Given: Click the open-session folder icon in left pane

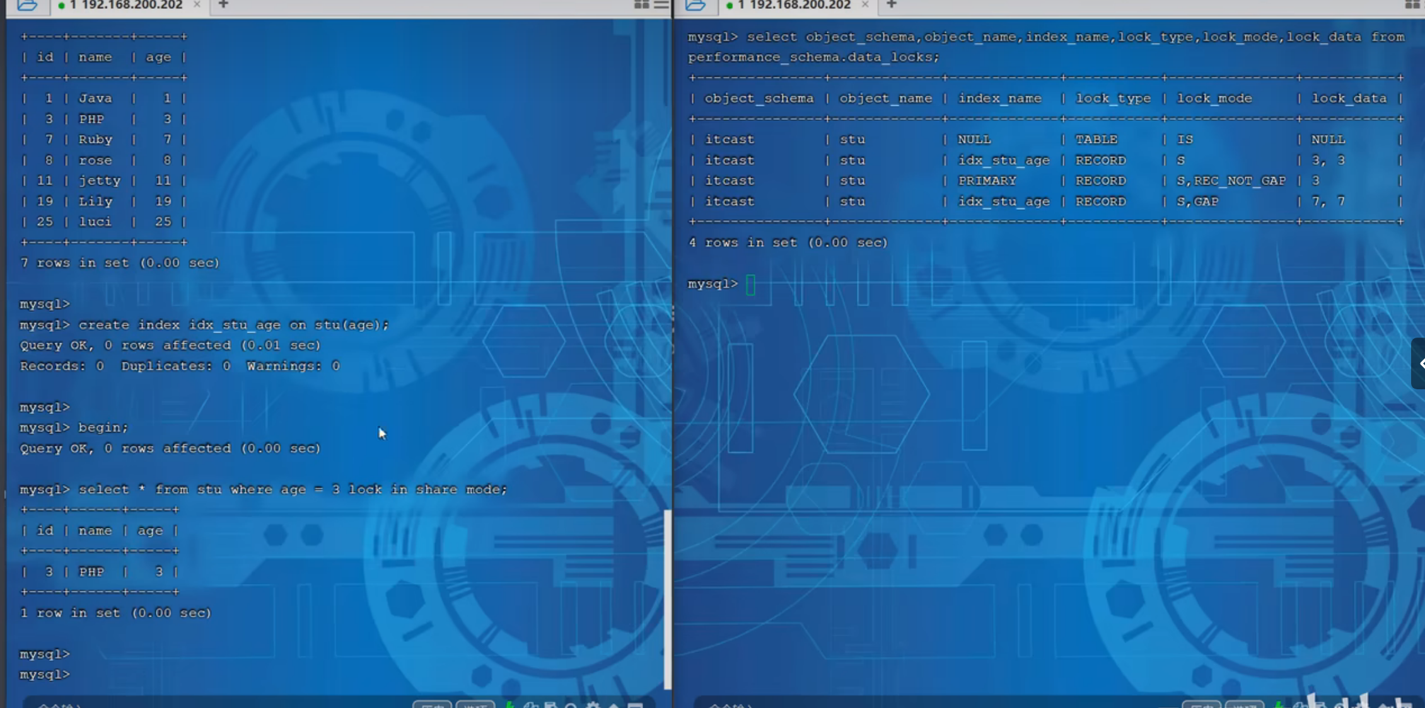Looking at the screenshot, I should [27, 6].
